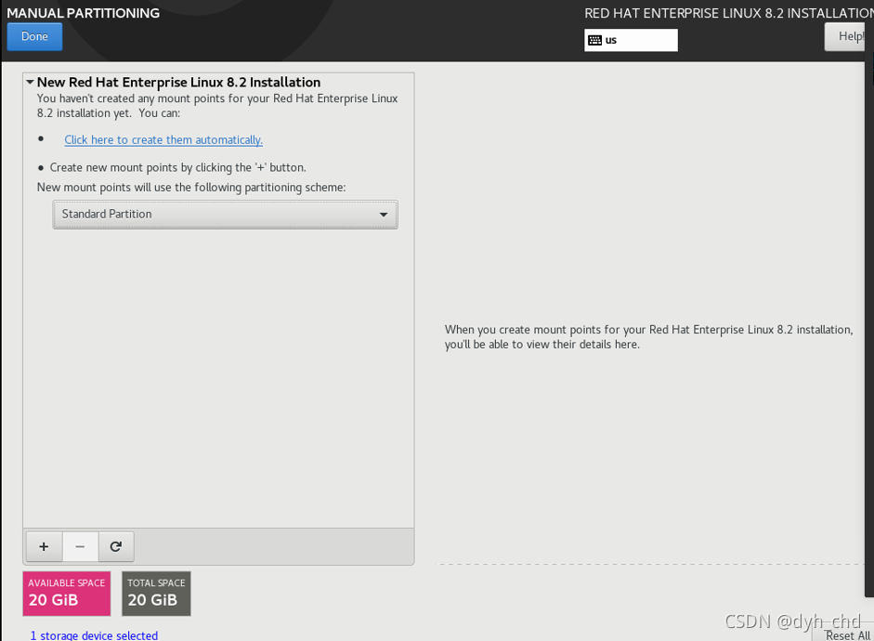Click here to create them automatically link

163,140
